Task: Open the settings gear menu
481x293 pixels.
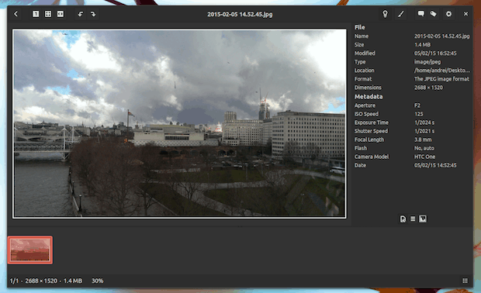Action: point(448,14)
